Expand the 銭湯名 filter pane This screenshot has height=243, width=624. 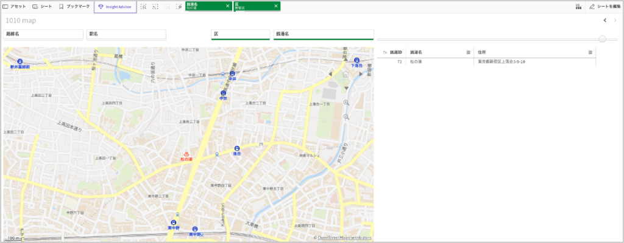[x=322, y=34]
